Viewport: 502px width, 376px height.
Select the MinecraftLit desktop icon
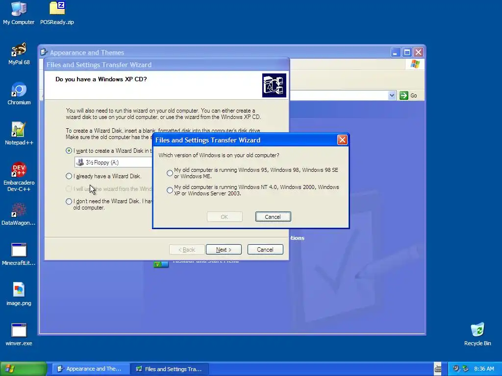19,255
